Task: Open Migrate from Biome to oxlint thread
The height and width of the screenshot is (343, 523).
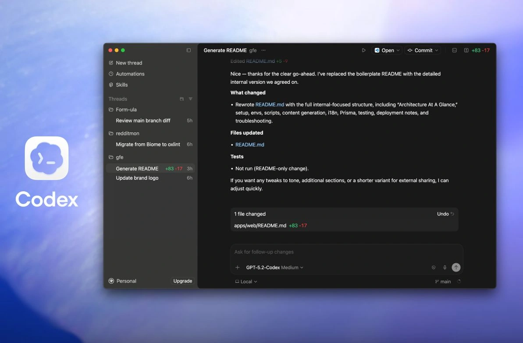Action: pyautogui.click(x=150, y=144)
